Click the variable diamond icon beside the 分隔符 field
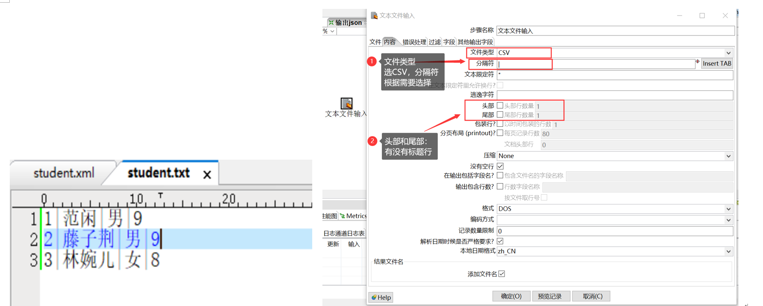 (698, 62)
